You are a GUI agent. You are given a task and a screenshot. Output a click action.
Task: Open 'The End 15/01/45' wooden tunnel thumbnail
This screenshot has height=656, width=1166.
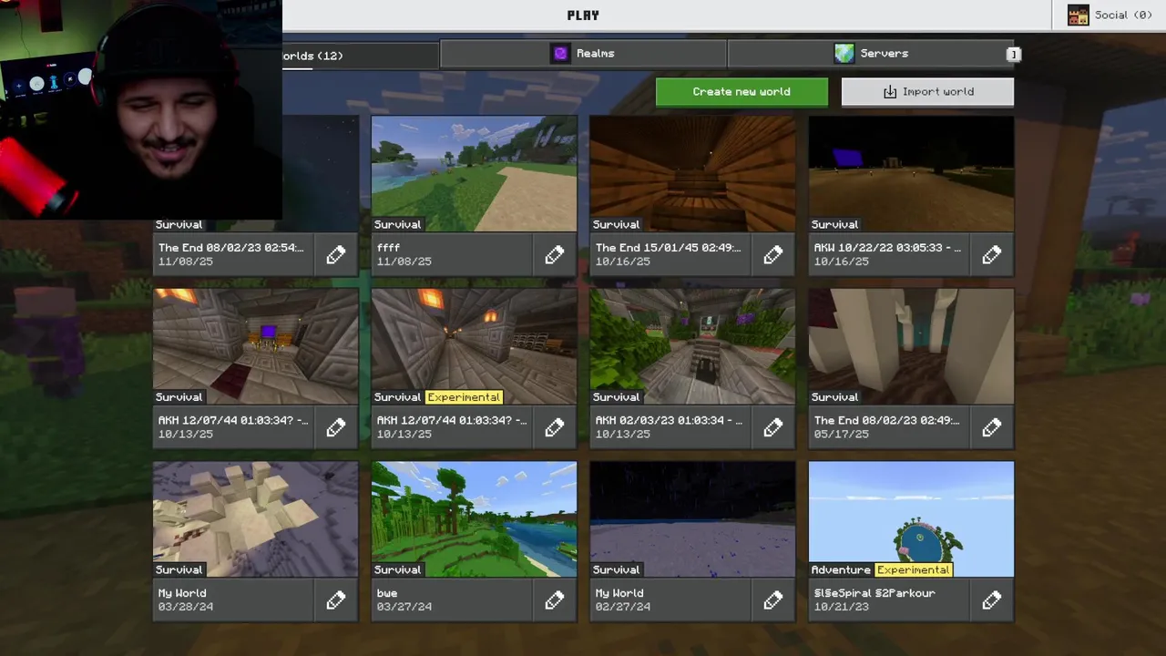click(692, 174)
